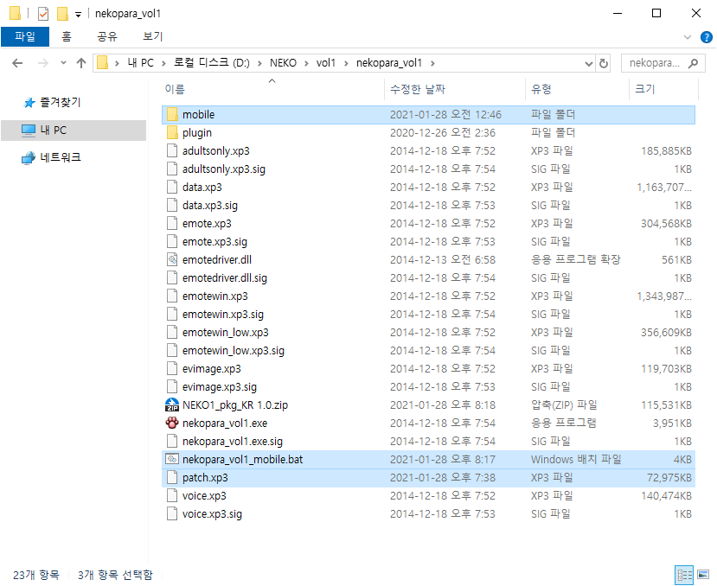Sort by 이름 column header
Image resolution: width=717 pixels, height=586 pixels.
[x=175, y=89]
